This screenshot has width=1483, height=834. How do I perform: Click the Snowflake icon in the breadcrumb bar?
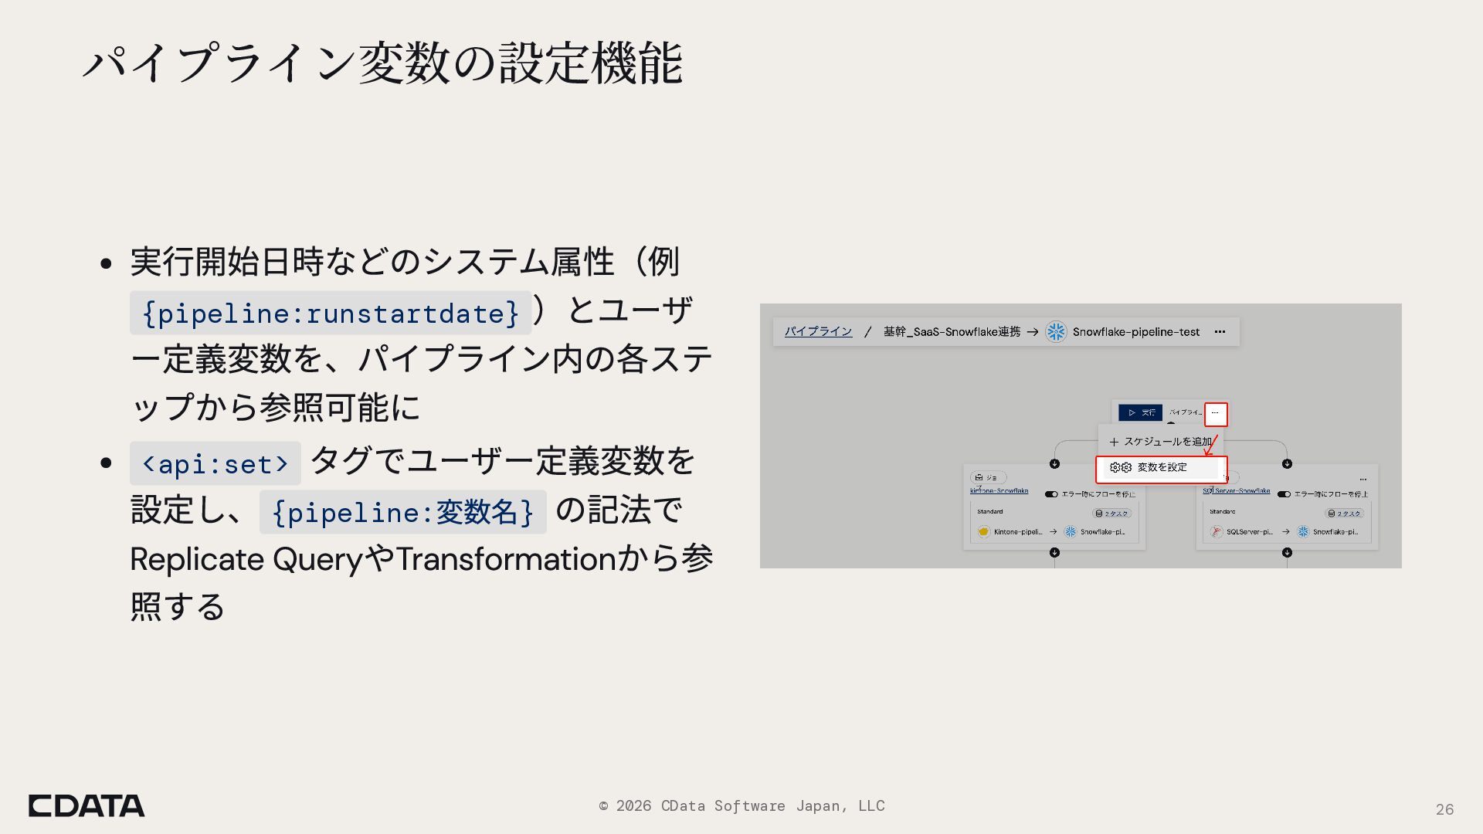1056,332
